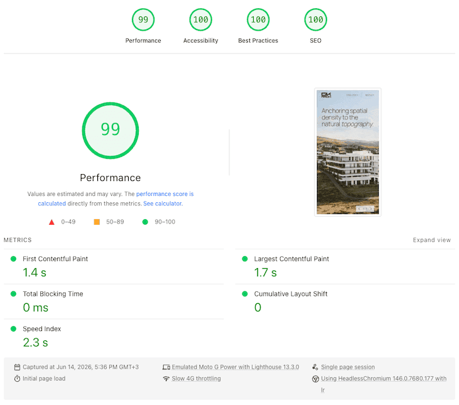Click the Cumulative Layout Shift value 0
The height and width of the screenshot is (405, 459).
(x=257, y=307)
